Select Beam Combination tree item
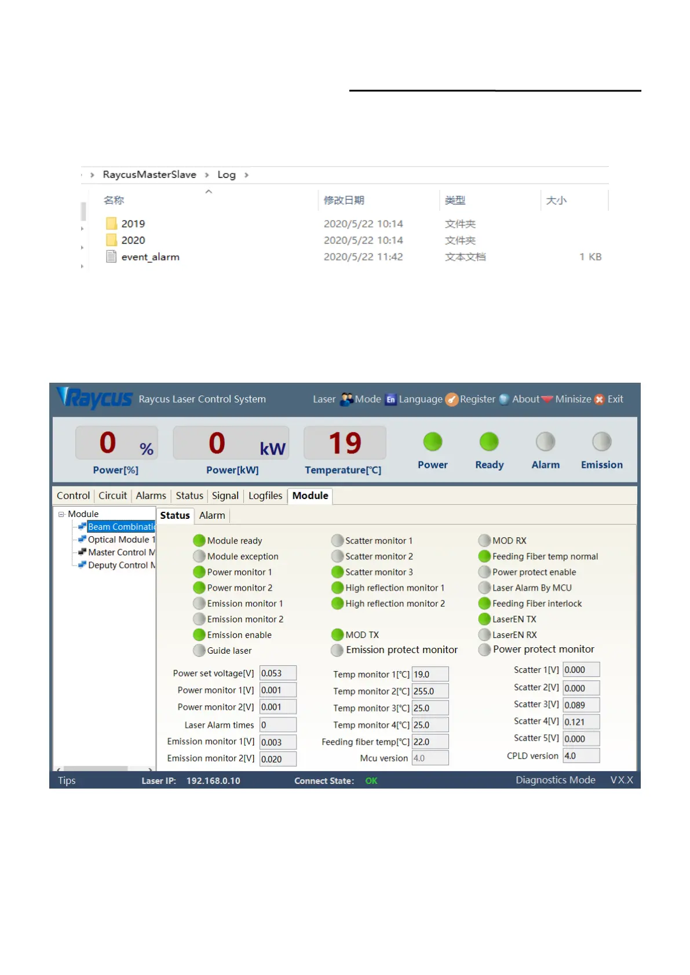The image size is (690, 975). tap(122, 526)
